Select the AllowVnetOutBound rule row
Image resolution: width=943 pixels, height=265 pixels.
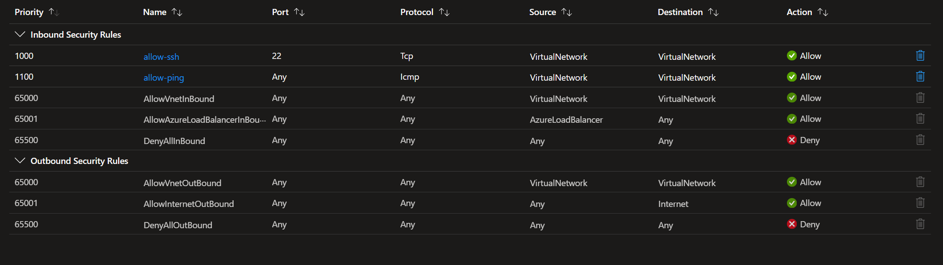click(x=182, y=183)
